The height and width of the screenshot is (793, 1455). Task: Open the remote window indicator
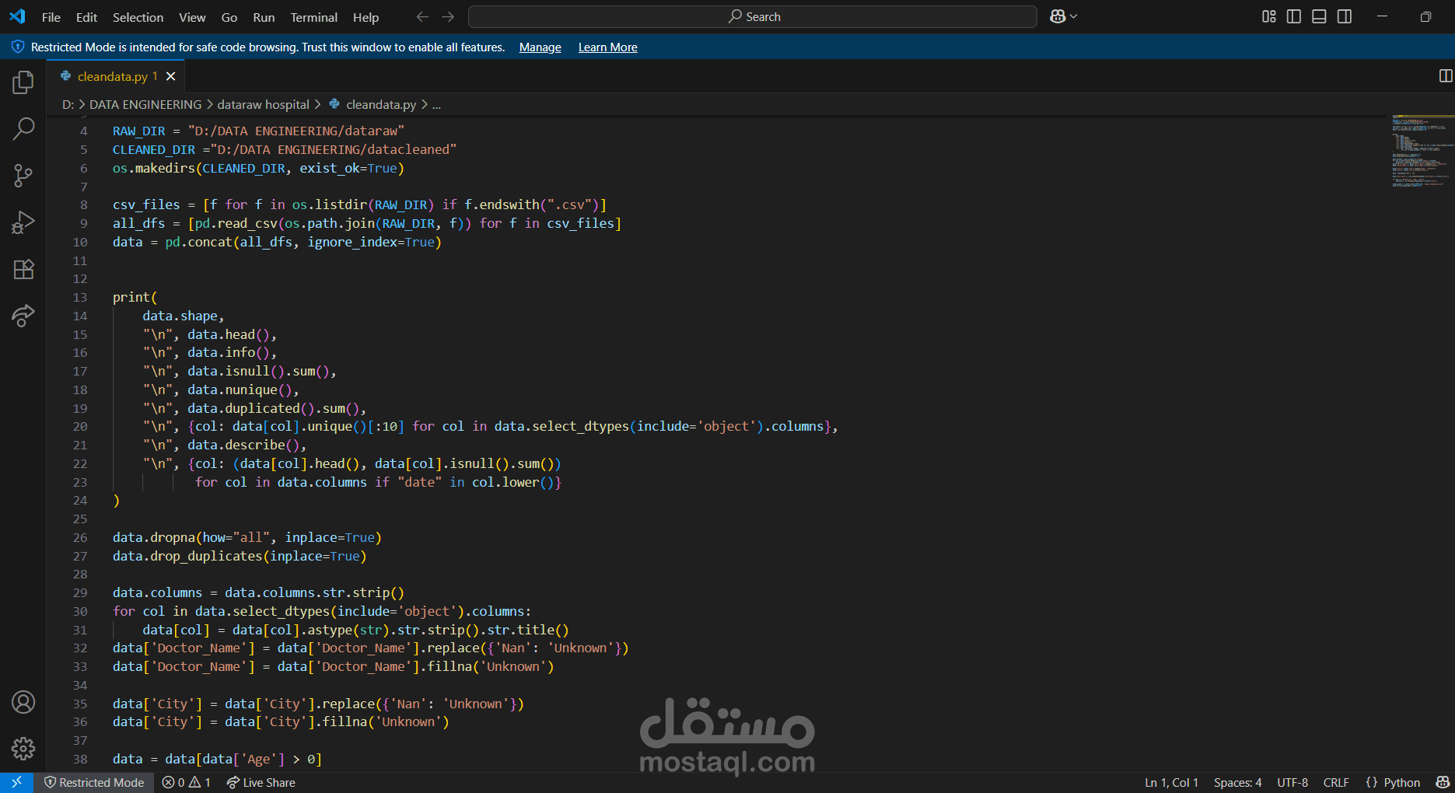16,782
